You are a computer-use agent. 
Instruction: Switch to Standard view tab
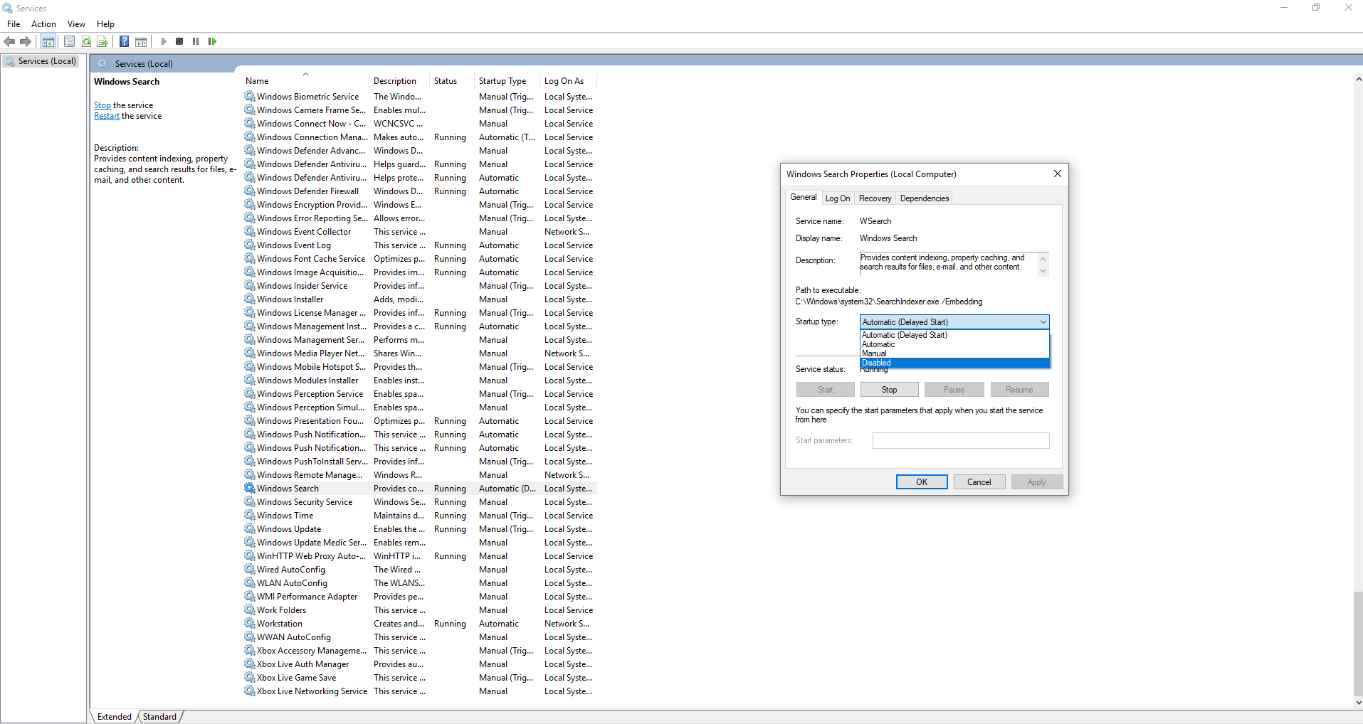point(159,717)
